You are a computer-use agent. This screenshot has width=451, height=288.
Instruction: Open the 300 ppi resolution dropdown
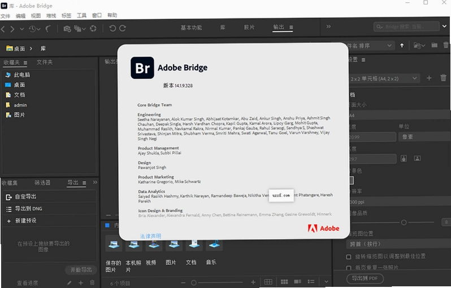400,202
